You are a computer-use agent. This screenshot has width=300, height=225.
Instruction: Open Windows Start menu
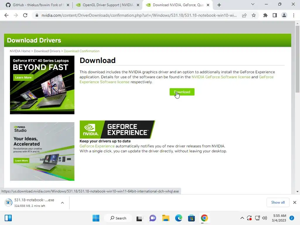point(96,218)
